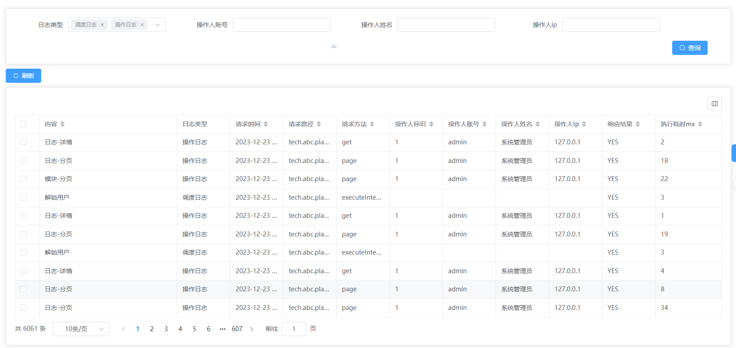Screen dimensions: 736x348
Task: Select page 4 in pagination
Action: pyautogui.click(x=180, y=329)
